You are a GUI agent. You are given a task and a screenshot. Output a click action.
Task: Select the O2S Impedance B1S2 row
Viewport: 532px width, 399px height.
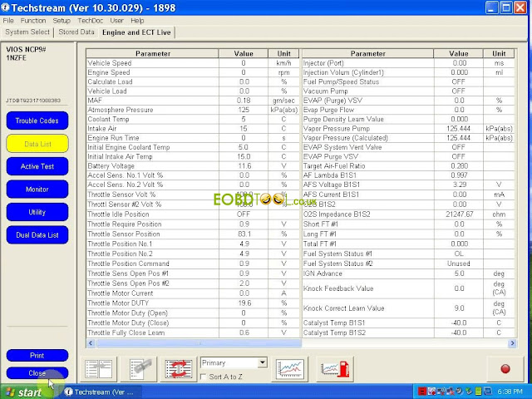(408, 214)
